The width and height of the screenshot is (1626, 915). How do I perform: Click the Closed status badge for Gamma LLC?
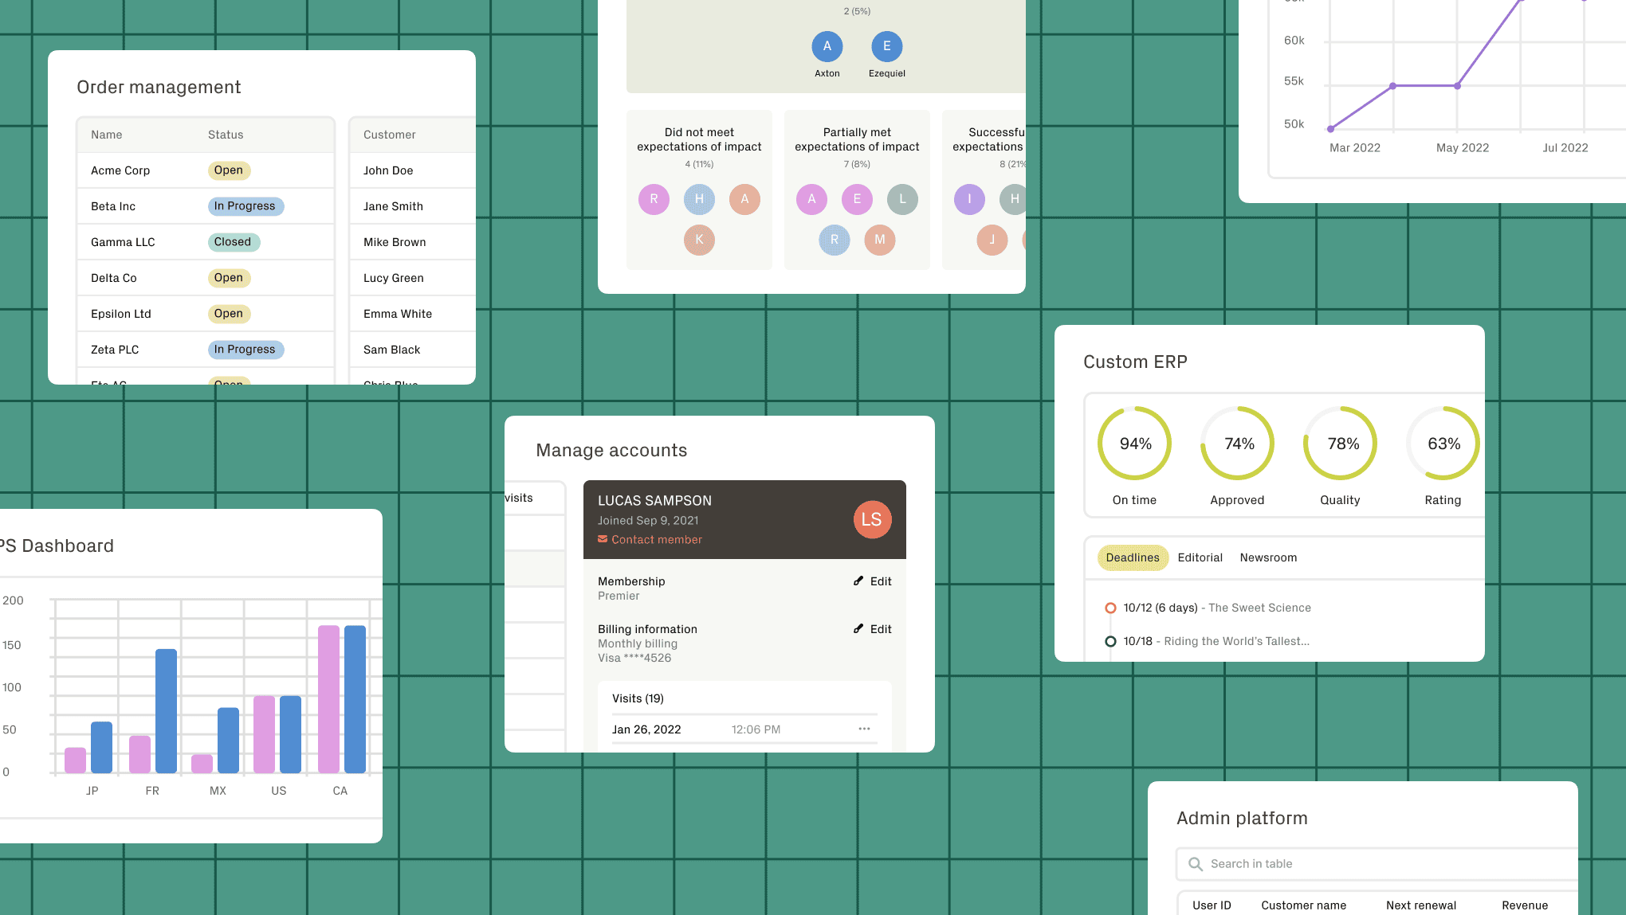click(233, 242)
